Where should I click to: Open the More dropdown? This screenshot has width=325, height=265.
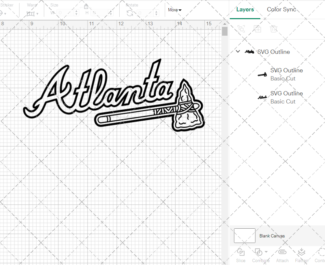click(175, 10)
